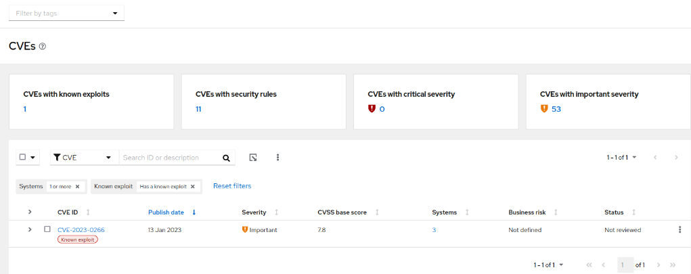Screen dimensions: 691x274
Task: Open bottom pagination 1 - 1 of 1 dropdown
Action: coord(549,265)
